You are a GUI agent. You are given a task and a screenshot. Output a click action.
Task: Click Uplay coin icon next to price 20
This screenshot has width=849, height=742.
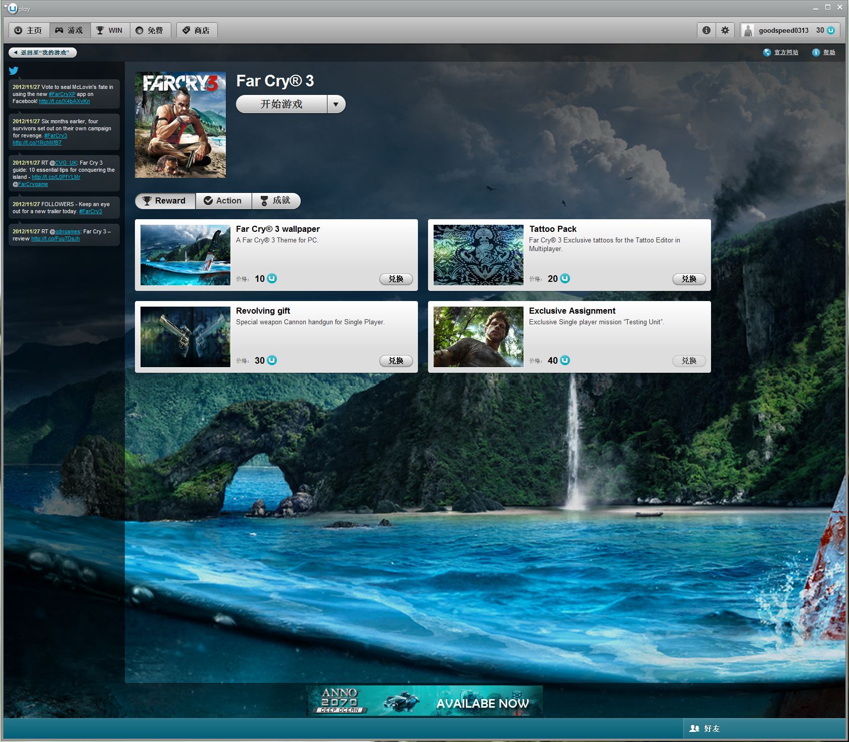(565, 278)
